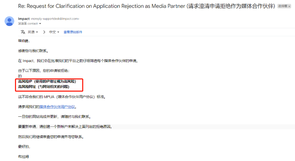This screenshot has height=161, width=295.
Task: Click the noreply-supportdesk@impact.com address
Action: pyautogui.click(x=55, y=18)
